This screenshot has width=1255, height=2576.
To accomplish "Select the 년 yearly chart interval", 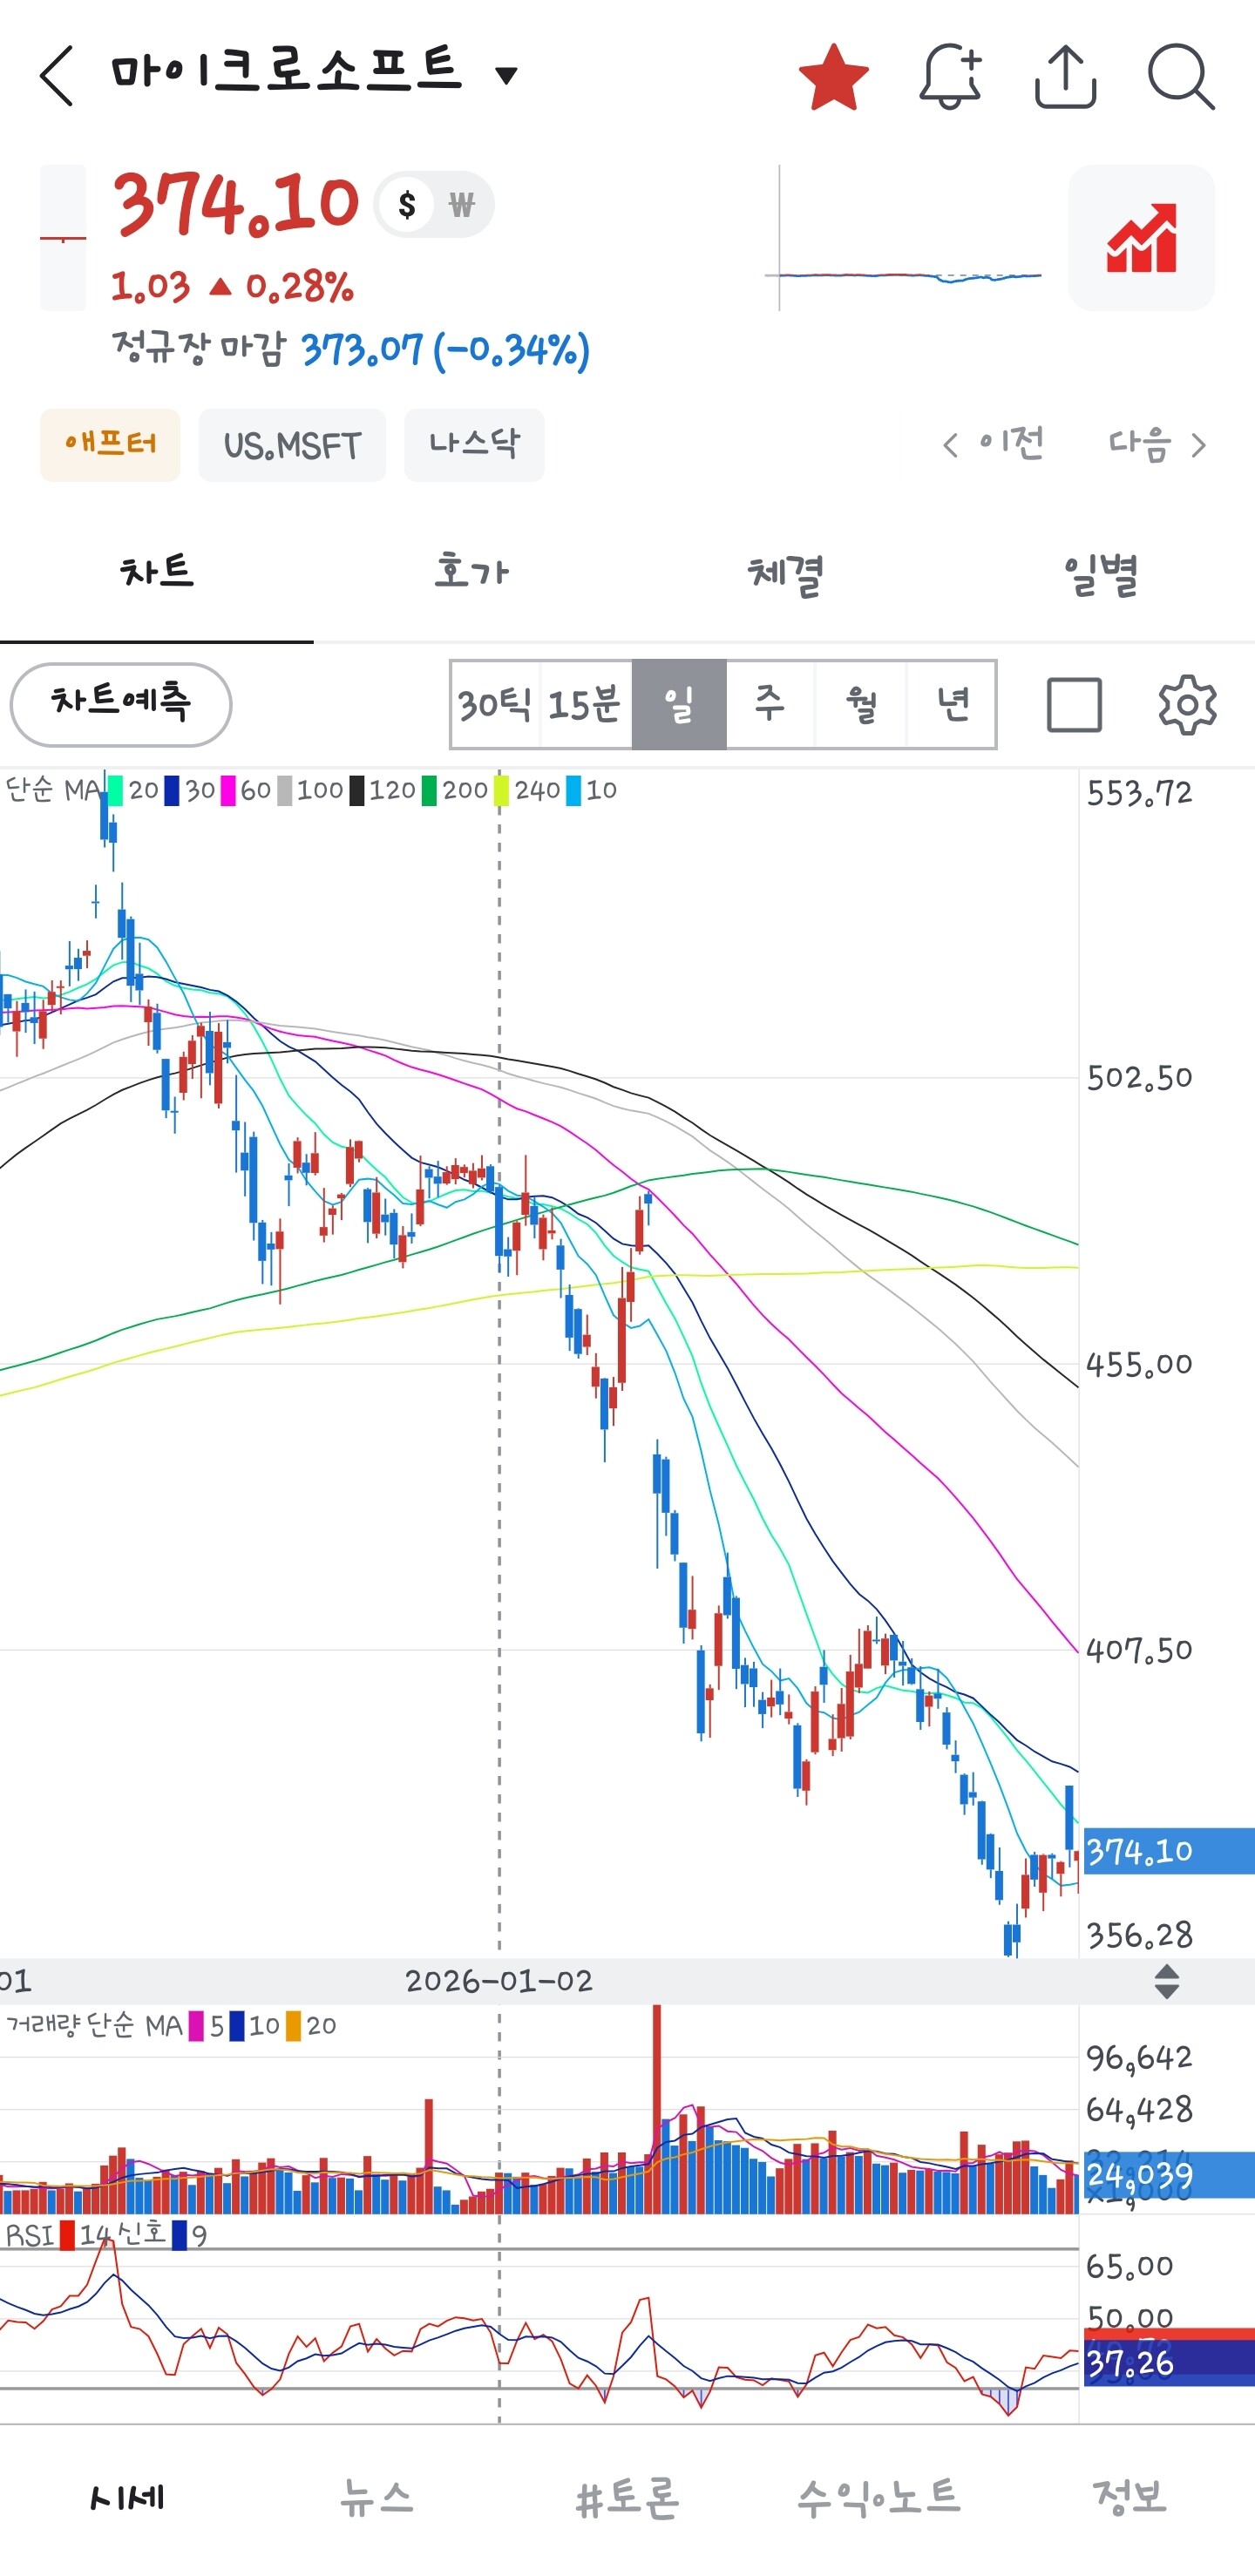I will point(951,704).
